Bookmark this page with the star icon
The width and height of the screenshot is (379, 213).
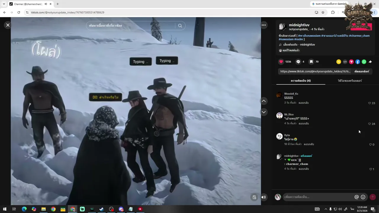point(323,12)
